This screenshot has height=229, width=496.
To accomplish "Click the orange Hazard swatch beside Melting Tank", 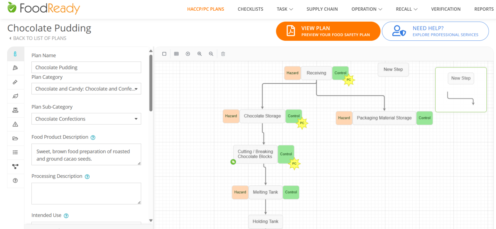I will [x=240, y=192].
